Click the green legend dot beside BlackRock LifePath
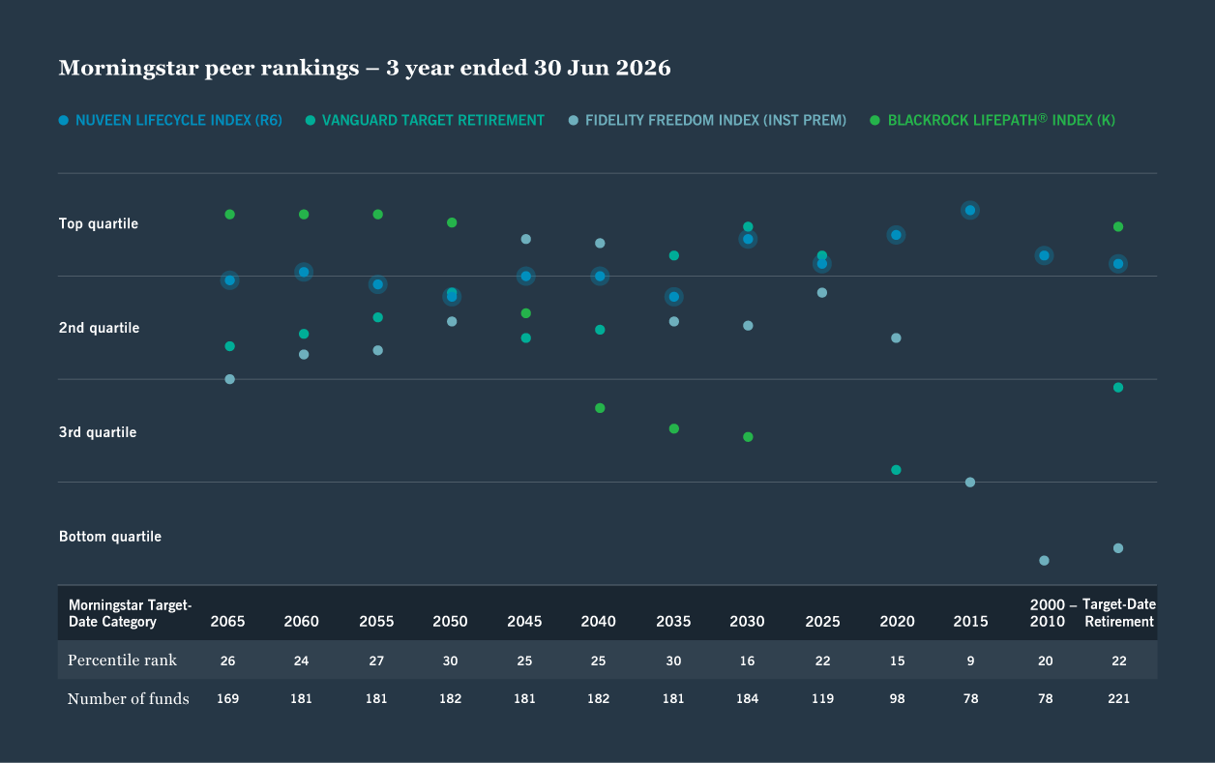 [x=875, y=121]
